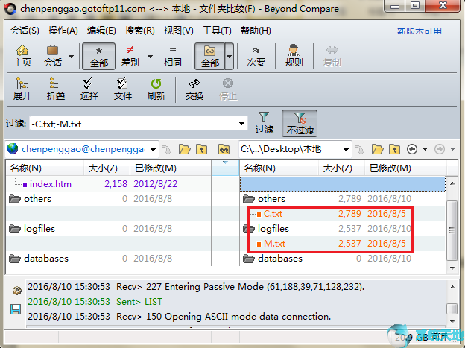Screen dimensions: 465x348
Task: Toggle the 相同 same-files filter
Action: coord(173,56)
